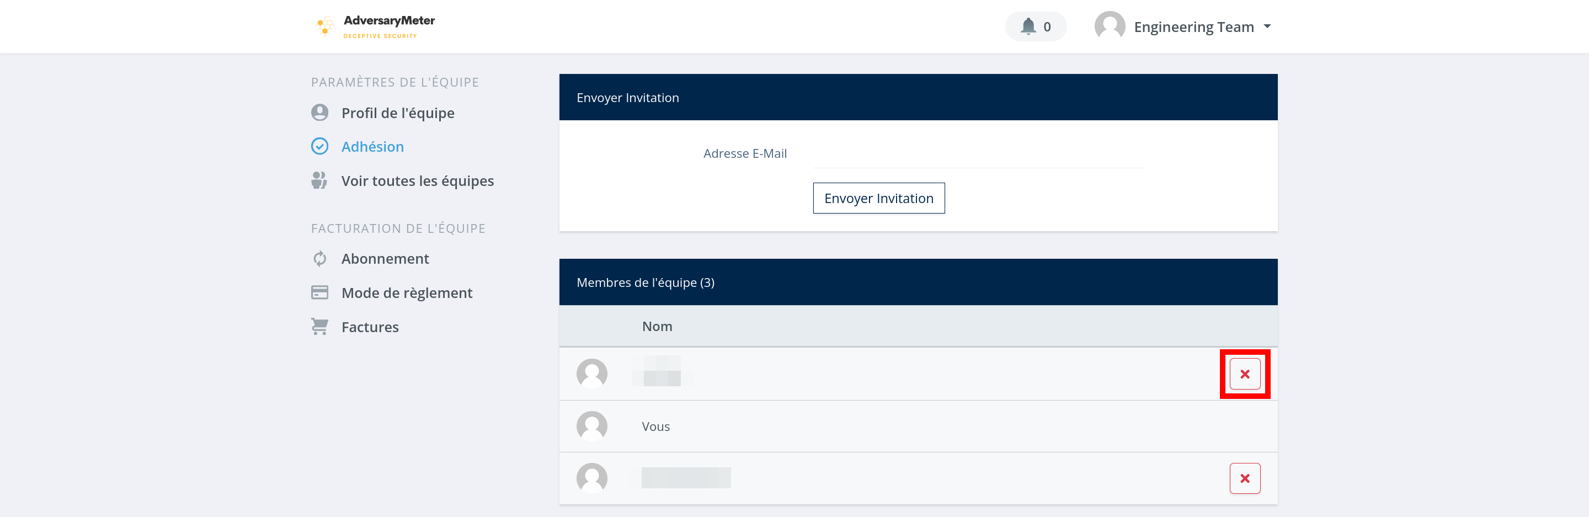Image resolution: width=1589 pixels, height=517 pixels.
Task: Remove the last team member
Action: [1244, 478]
